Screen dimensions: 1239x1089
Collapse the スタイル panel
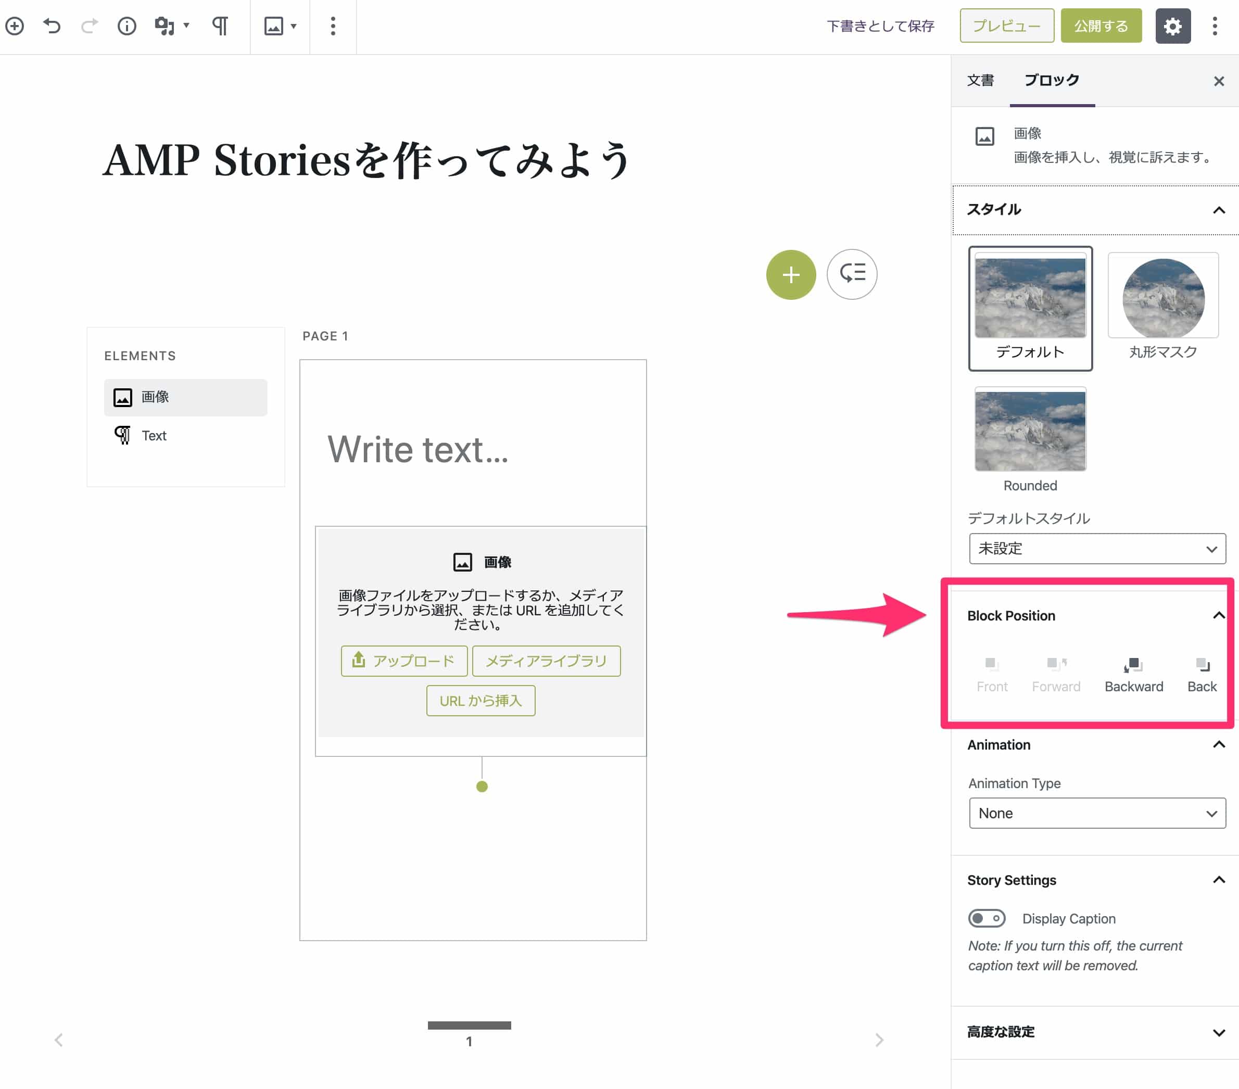[1096, 210]
